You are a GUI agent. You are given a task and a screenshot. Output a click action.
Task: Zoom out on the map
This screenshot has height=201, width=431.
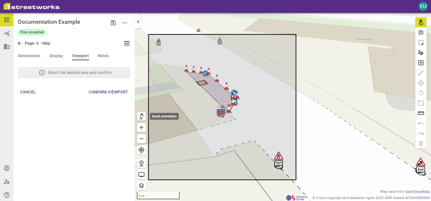point(141,139)
